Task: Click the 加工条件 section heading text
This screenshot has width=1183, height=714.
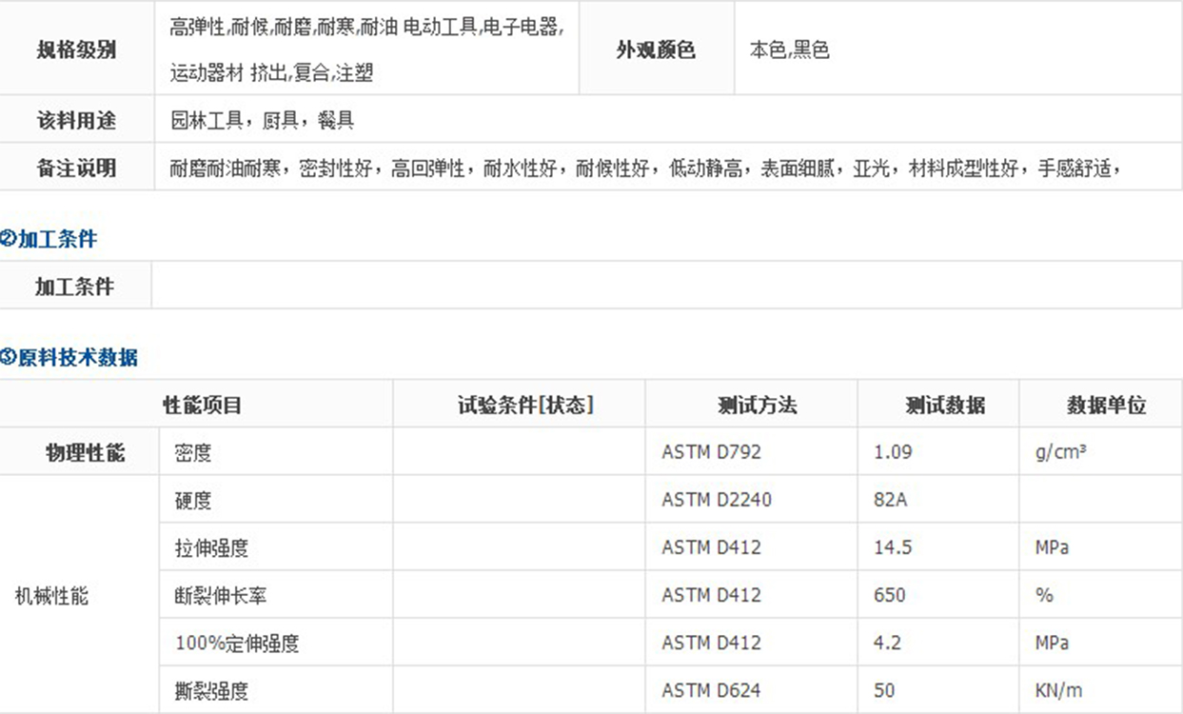Action: [57, 240]
